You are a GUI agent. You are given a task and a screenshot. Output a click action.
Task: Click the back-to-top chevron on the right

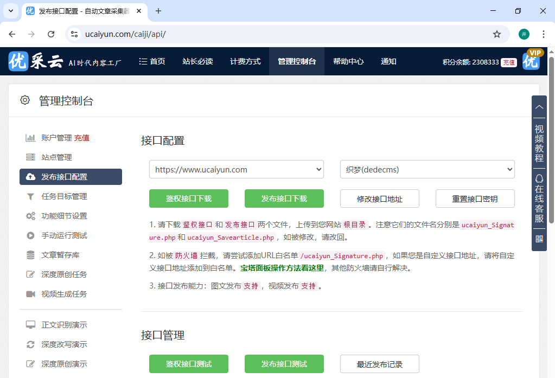click(x=539, y=107)
